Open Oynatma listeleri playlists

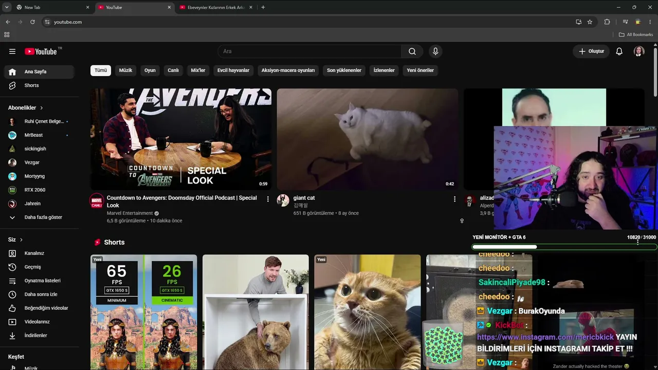[x=39, y=281]
